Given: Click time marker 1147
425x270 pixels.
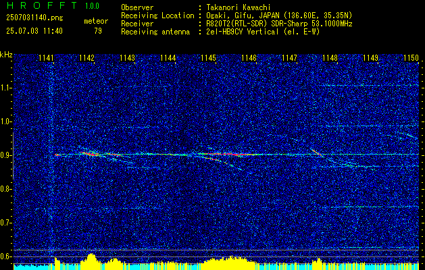Looking at the screenshot, I should point(290,58).
